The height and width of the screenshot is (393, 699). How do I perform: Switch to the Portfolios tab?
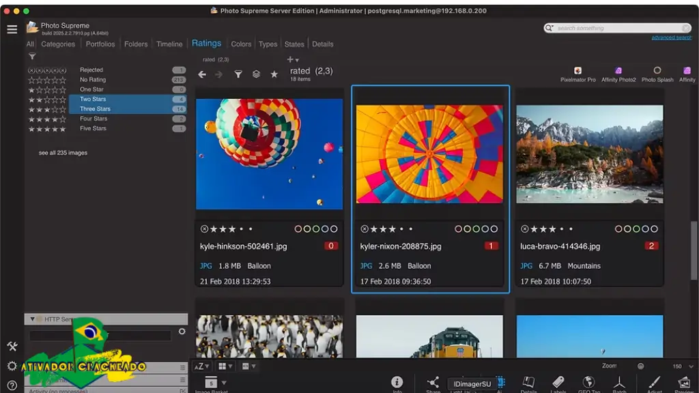point(100,44)
